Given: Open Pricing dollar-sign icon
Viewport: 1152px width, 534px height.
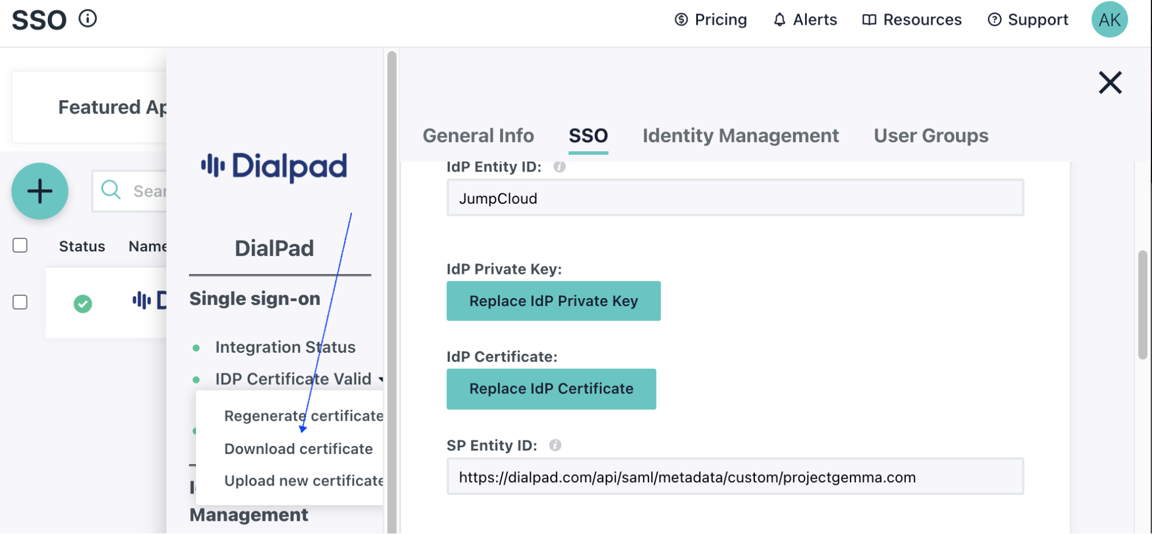Looking at the screenshot, I should [681, 20].
